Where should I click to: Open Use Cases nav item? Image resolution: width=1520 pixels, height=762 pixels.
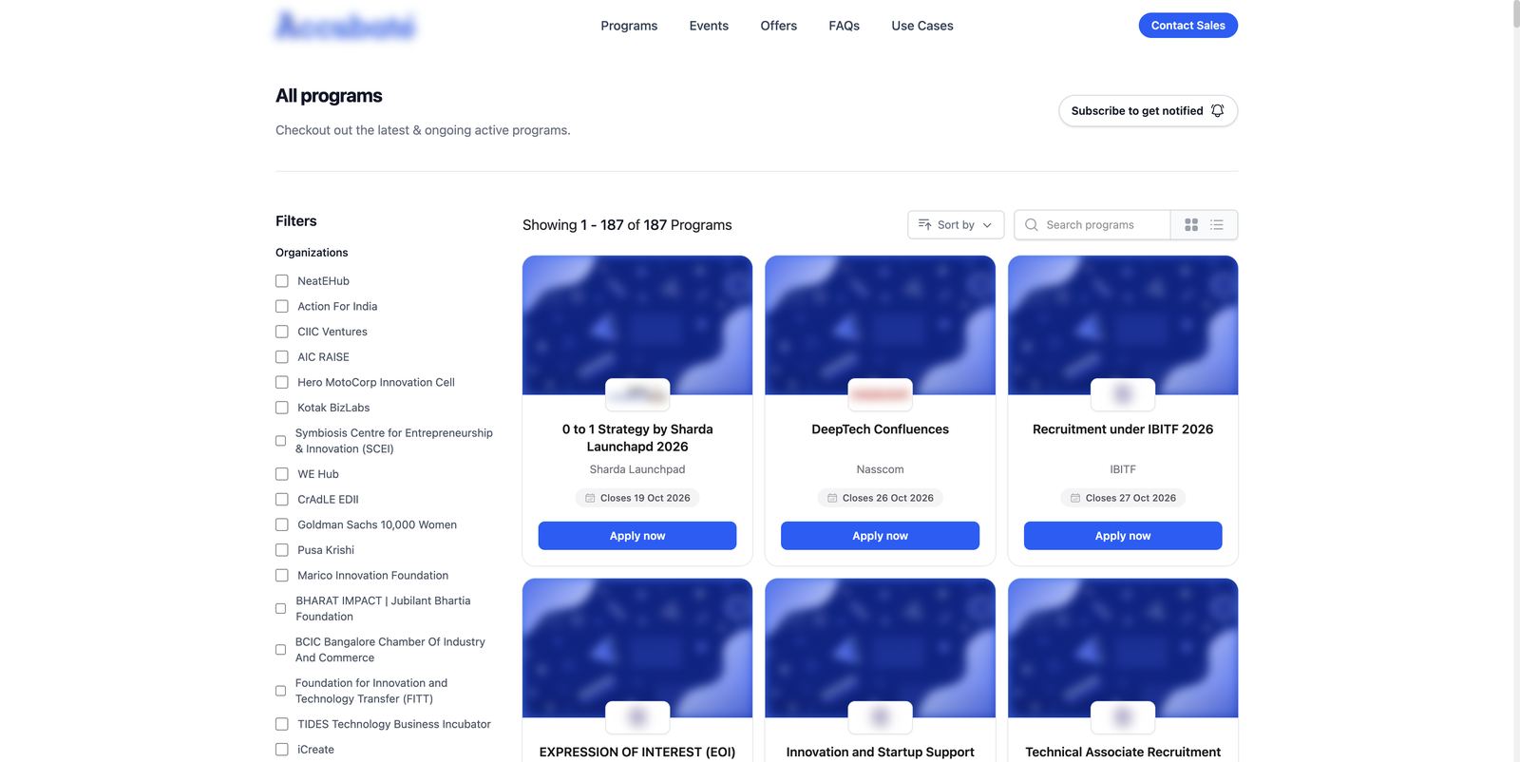922,26
